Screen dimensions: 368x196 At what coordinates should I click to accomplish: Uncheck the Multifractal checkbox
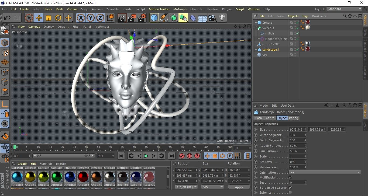point(290,177)
